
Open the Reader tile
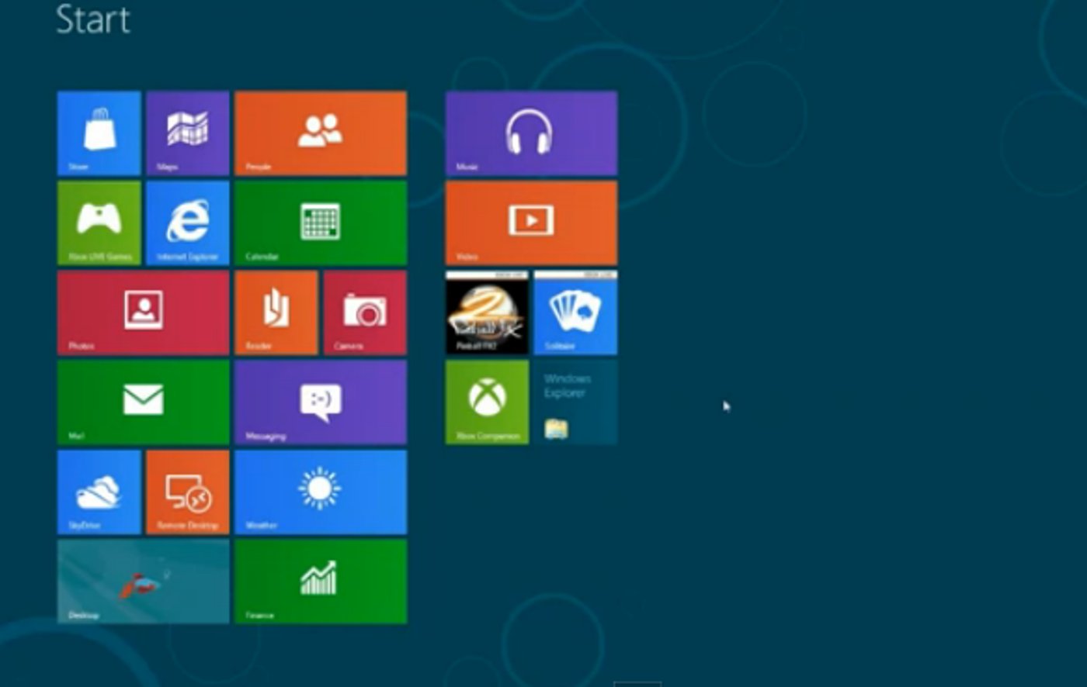(276, 312)
